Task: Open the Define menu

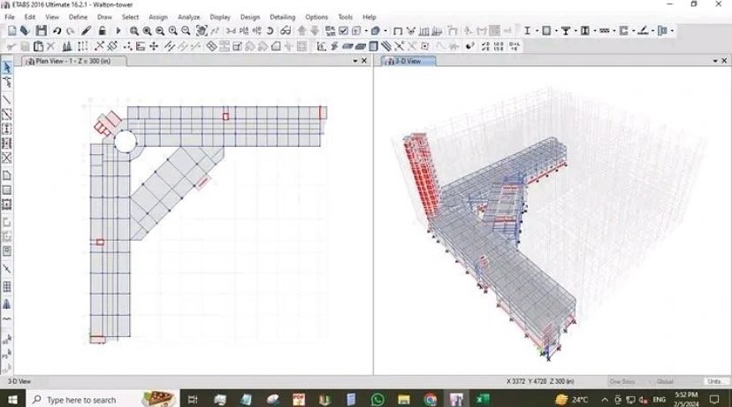Action: 78,17
